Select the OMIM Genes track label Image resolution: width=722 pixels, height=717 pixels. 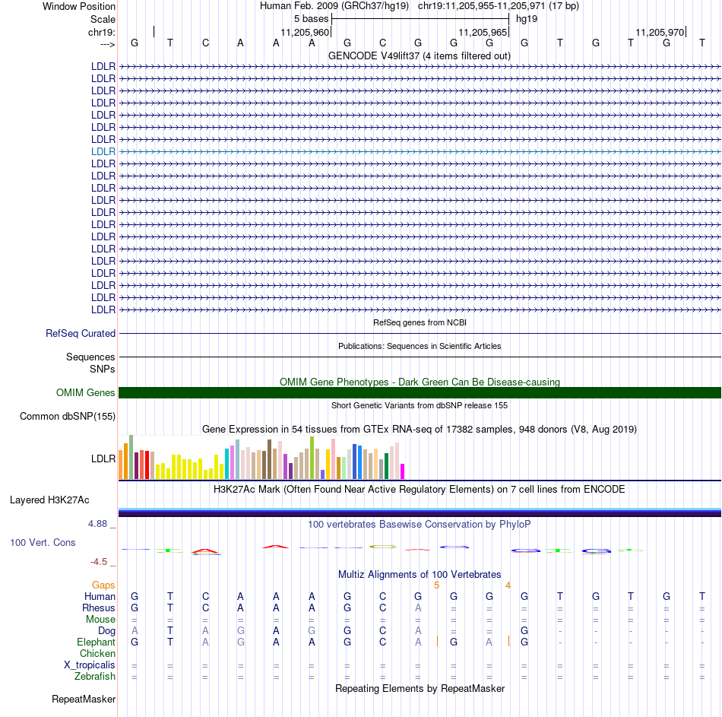[86, 392]
